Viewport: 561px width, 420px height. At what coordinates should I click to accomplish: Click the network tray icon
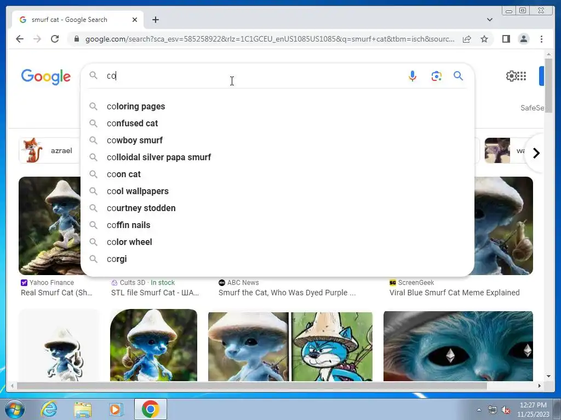pos(493,410)
